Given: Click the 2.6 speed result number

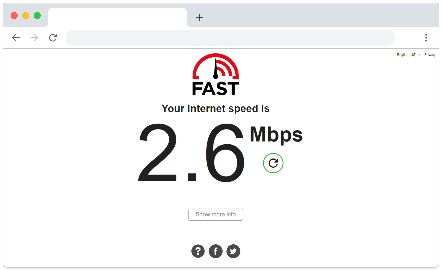Looking at the screenshot, I should [x=191, y=152].
